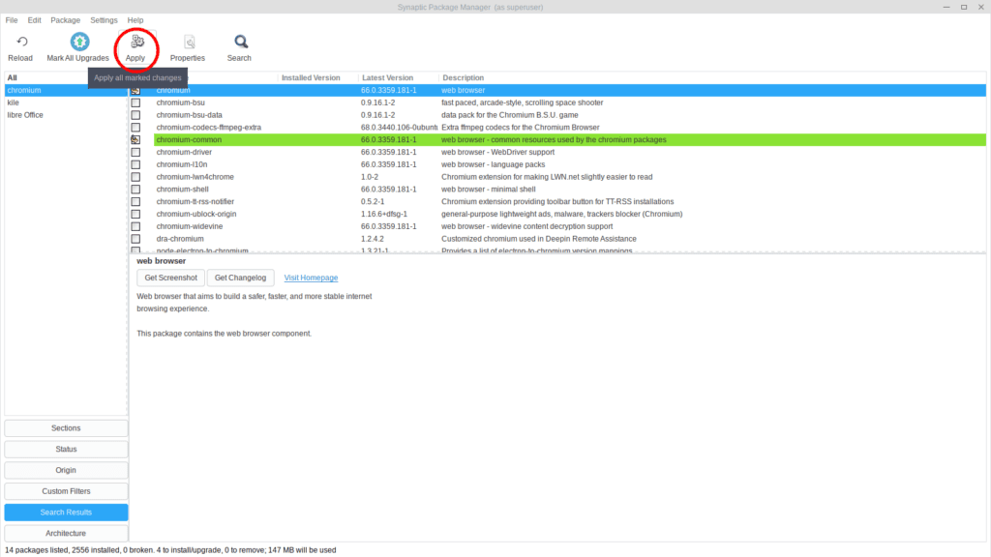Click version 0.9.16.1-2 of chromium-bsu

[378, 103]
